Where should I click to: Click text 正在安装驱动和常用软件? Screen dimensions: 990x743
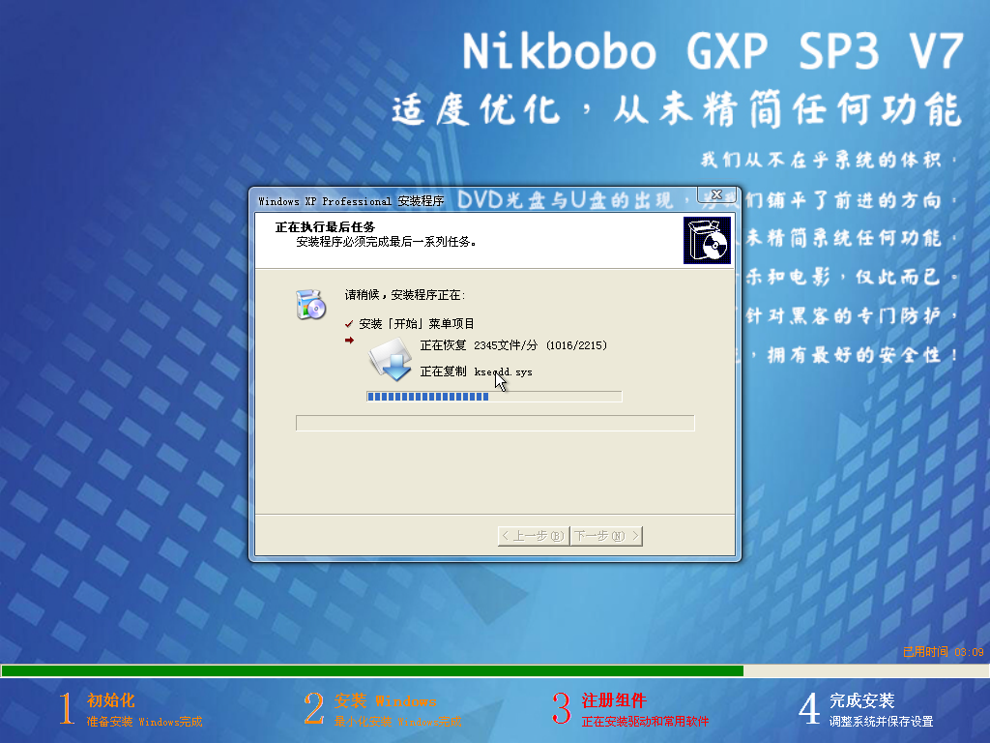(x=645, y=722)
